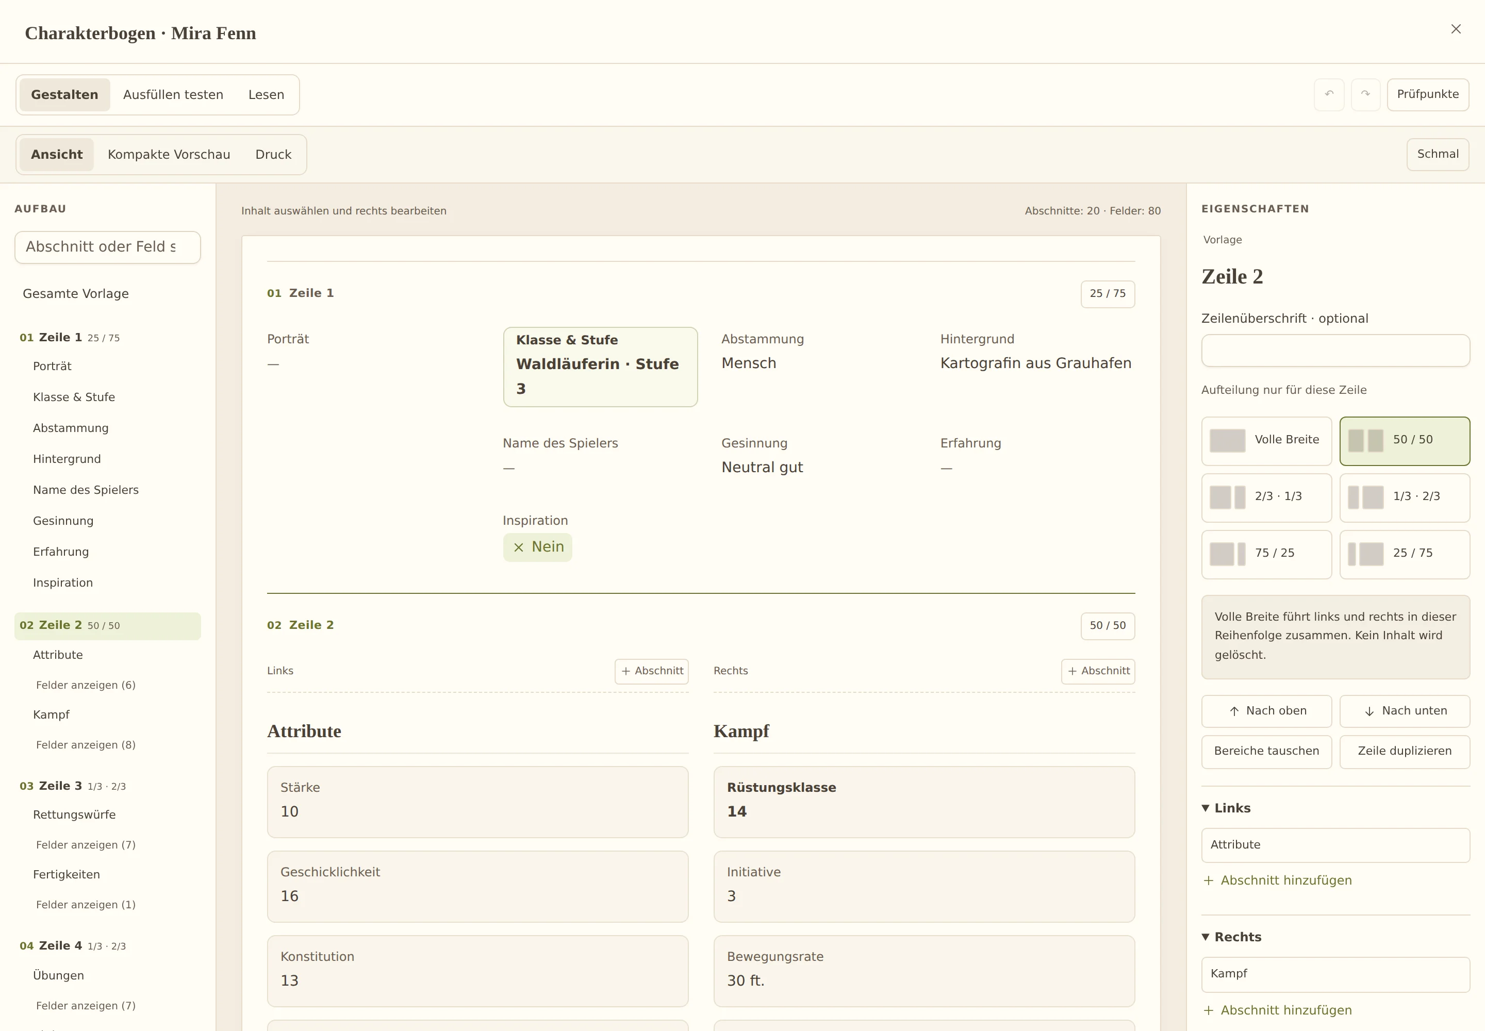Select 02 Zeile 2 in outline

coord(107,626)
